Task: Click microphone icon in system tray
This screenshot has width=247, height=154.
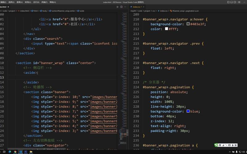Action: [x=237, y=152]
